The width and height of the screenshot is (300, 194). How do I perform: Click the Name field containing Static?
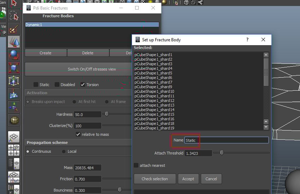pyautogui.click(x=226, y=140)
